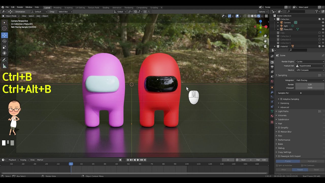Activate the Scale tool
Image resolution: width=325 pixels, height=183 pixels.
pos(5,47)
